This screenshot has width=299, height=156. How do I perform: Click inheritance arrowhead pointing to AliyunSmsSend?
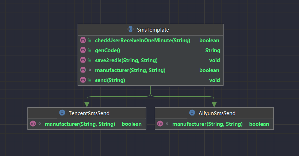[214, 104]
